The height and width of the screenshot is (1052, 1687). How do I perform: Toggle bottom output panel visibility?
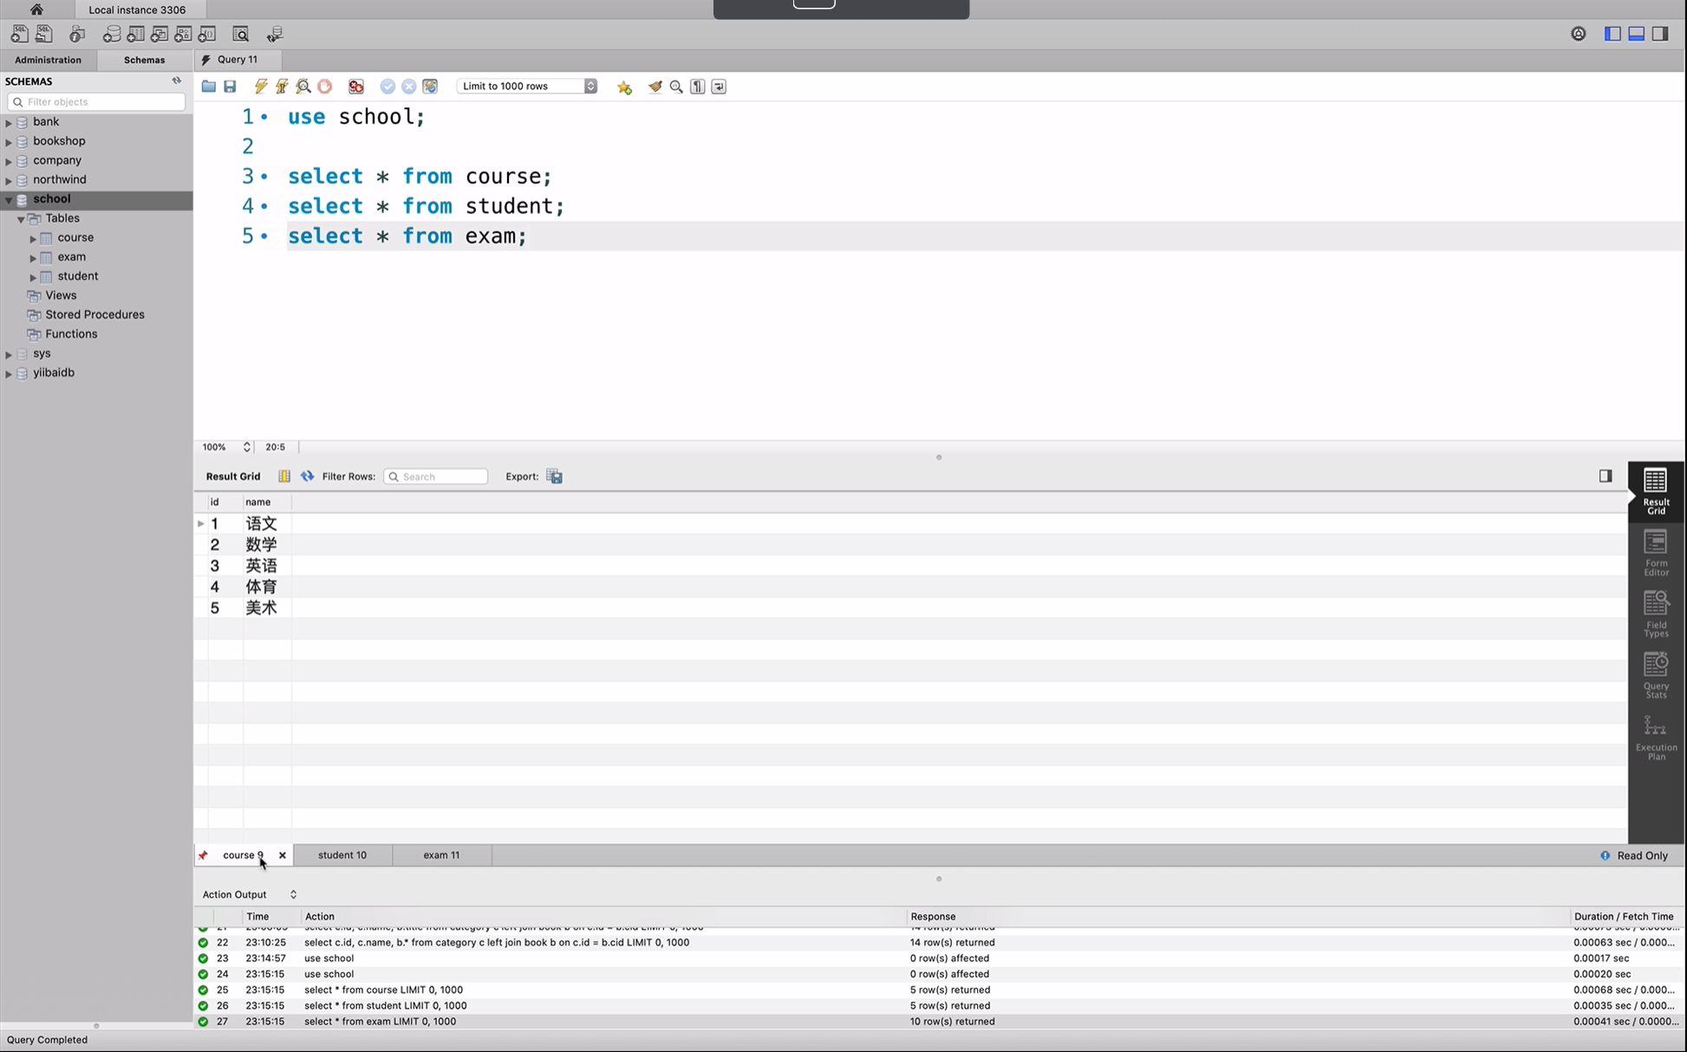[1636, 34]
